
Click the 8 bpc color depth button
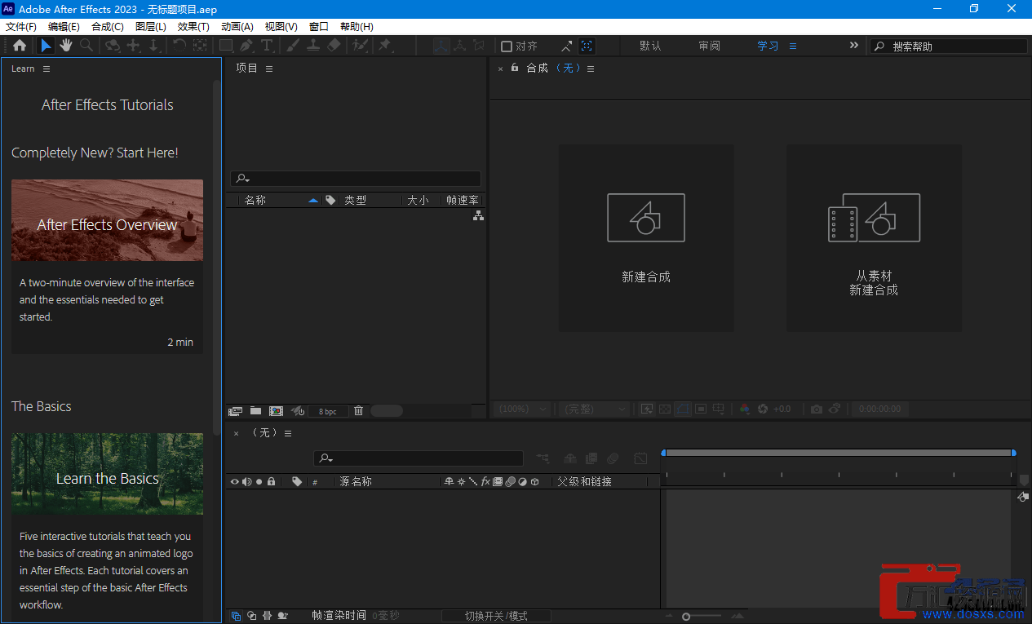(327, 412)
